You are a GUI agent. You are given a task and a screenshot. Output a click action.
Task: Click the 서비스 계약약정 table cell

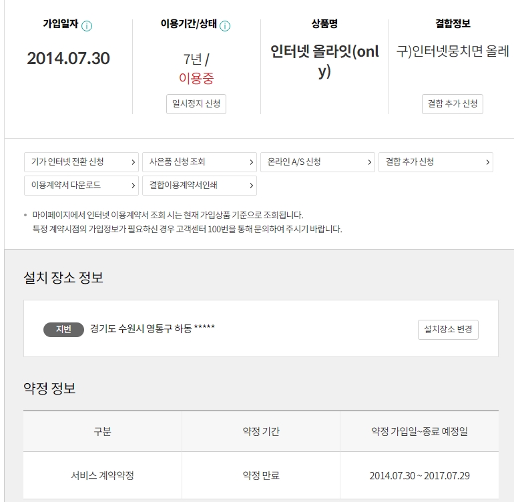(102, 476)
